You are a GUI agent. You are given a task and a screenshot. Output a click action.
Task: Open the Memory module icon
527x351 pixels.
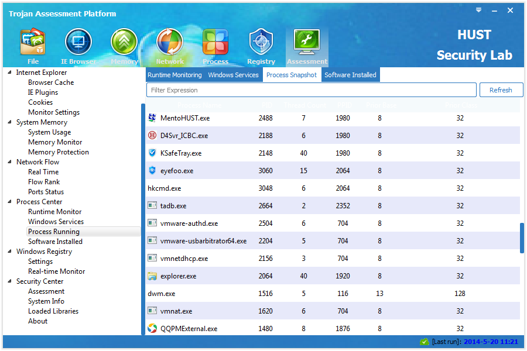point(124,42)
